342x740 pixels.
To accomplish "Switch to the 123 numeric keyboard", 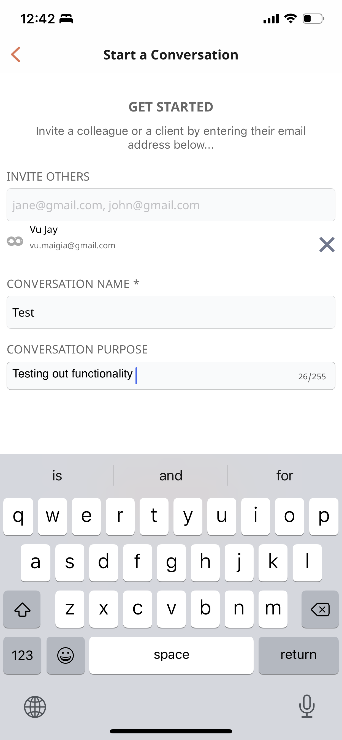I will [x=22, y=655].
